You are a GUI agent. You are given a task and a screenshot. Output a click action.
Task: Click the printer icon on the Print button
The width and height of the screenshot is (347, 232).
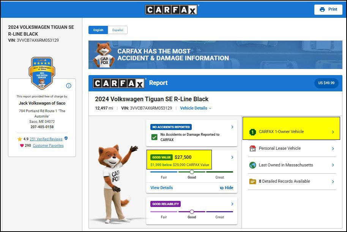point(322,9)
